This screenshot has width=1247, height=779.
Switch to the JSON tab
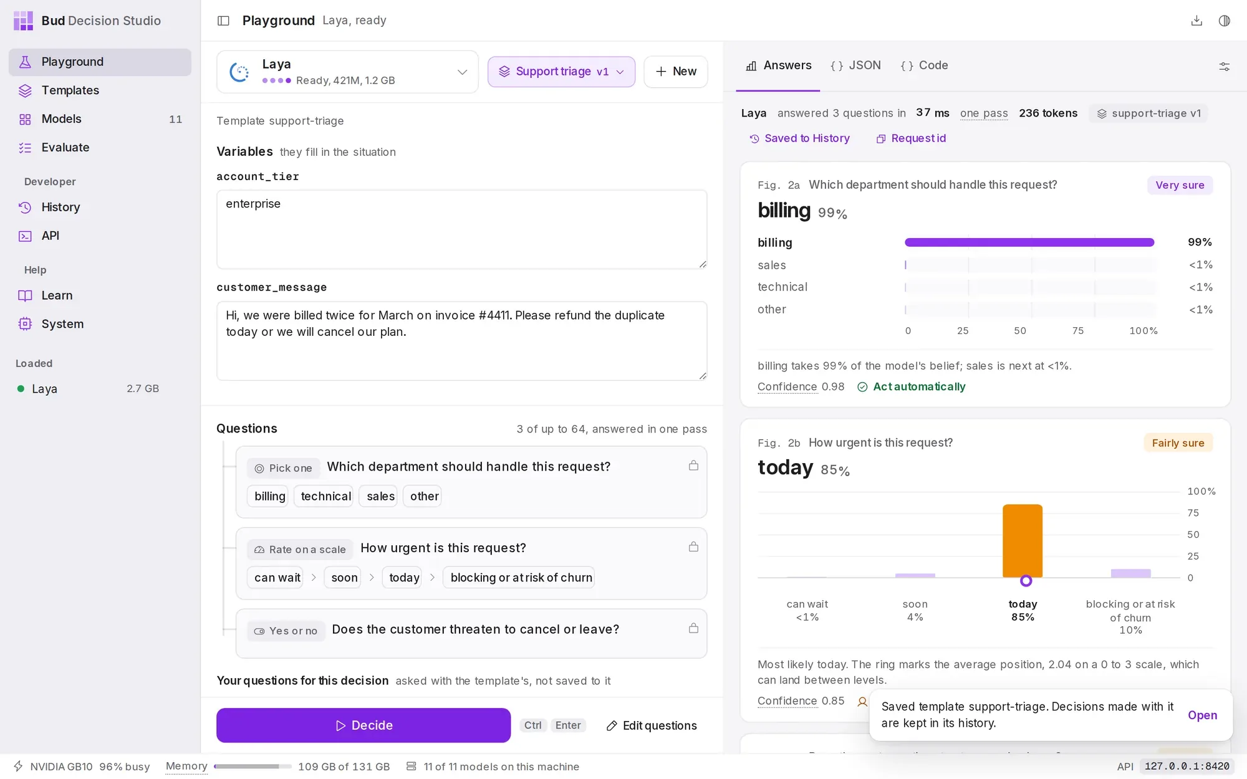855,65
